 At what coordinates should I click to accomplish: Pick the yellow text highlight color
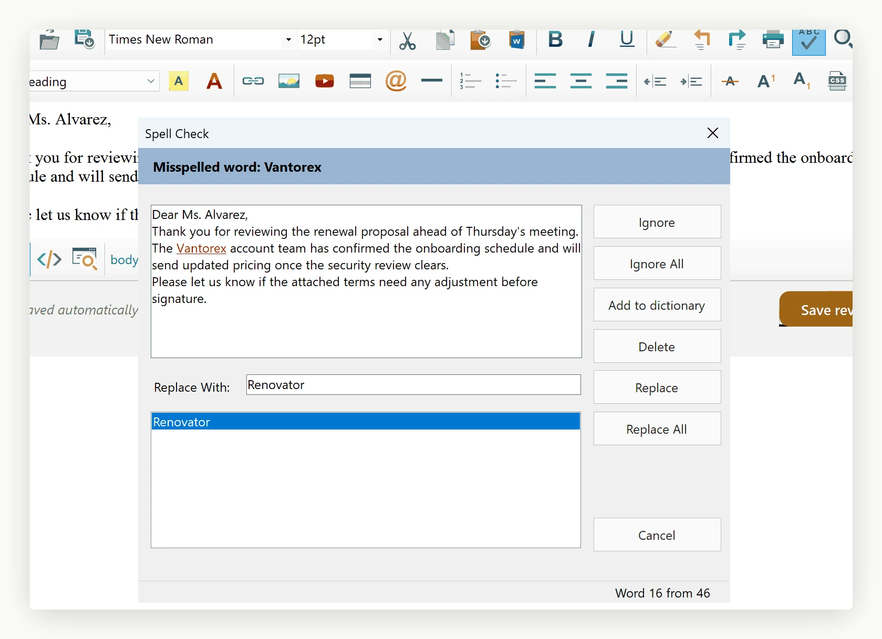[179, 81]
